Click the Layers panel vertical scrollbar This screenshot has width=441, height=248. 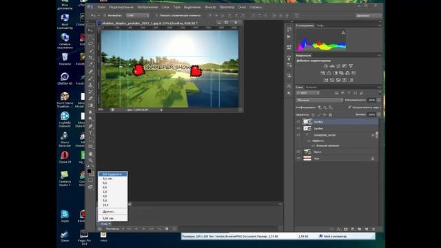coord(377,135)
